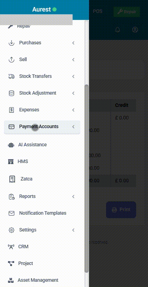
Task: Expand the Payment Accounts chevron
Action: pyautogui.click(x=73, y=127)
